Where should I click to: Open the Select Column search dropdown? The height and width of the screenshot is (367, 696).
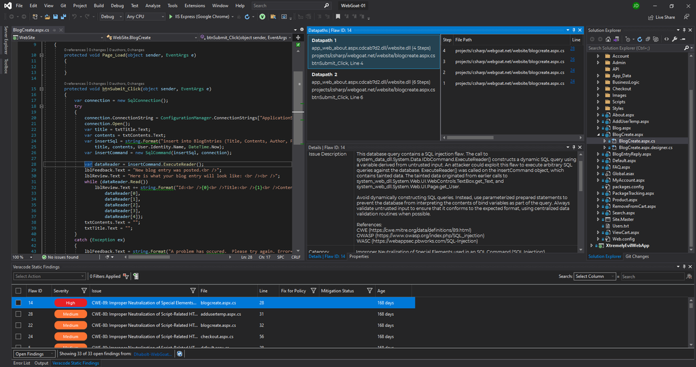[x=594, y=277]
